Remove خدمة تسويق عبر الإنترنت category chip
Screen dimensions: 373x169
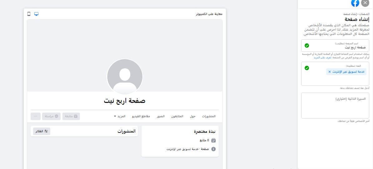point(330,72)
